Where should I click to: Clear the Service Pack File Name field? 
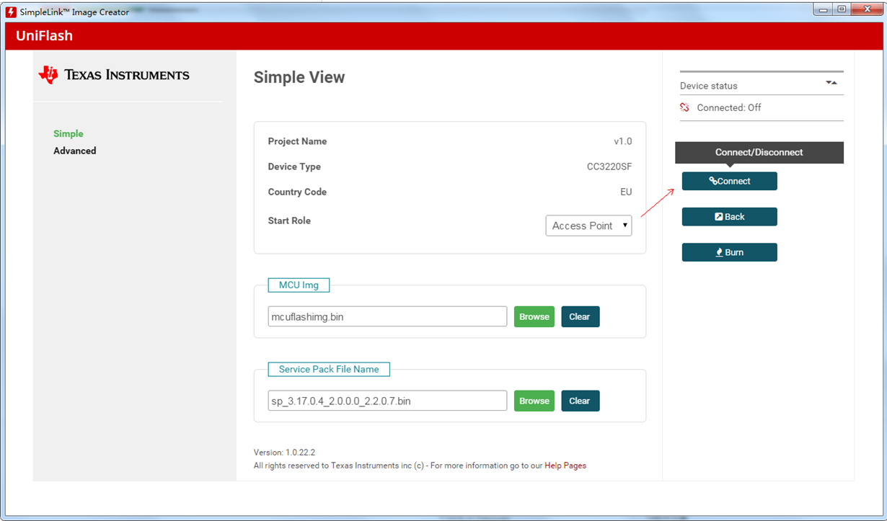click(x=580, y=401)
